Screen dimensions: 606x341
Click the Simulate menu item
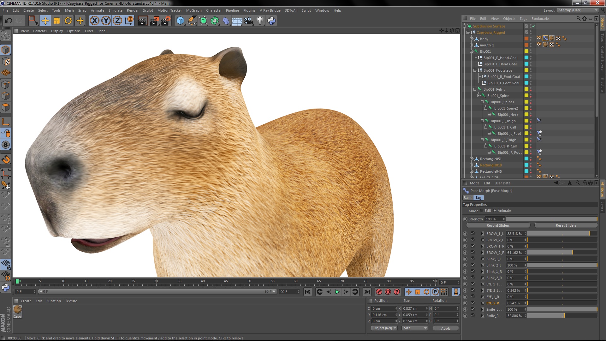pyautogui.click(x=115, y=10)
